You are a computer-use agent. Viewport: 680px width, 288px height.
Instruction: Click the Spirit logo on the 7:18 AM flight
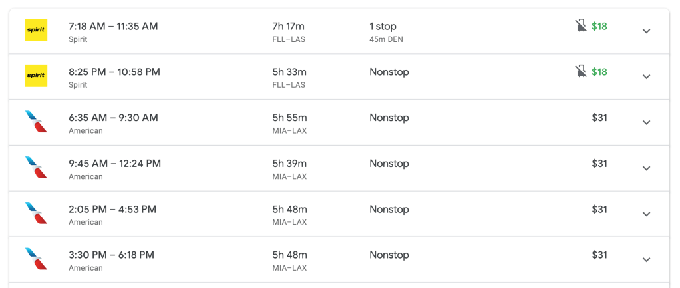coord(36,30)
